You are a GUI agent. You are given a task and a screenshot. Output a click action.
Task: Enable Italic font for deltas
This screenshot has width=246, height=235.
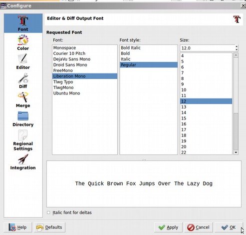[x=48, y=212]
